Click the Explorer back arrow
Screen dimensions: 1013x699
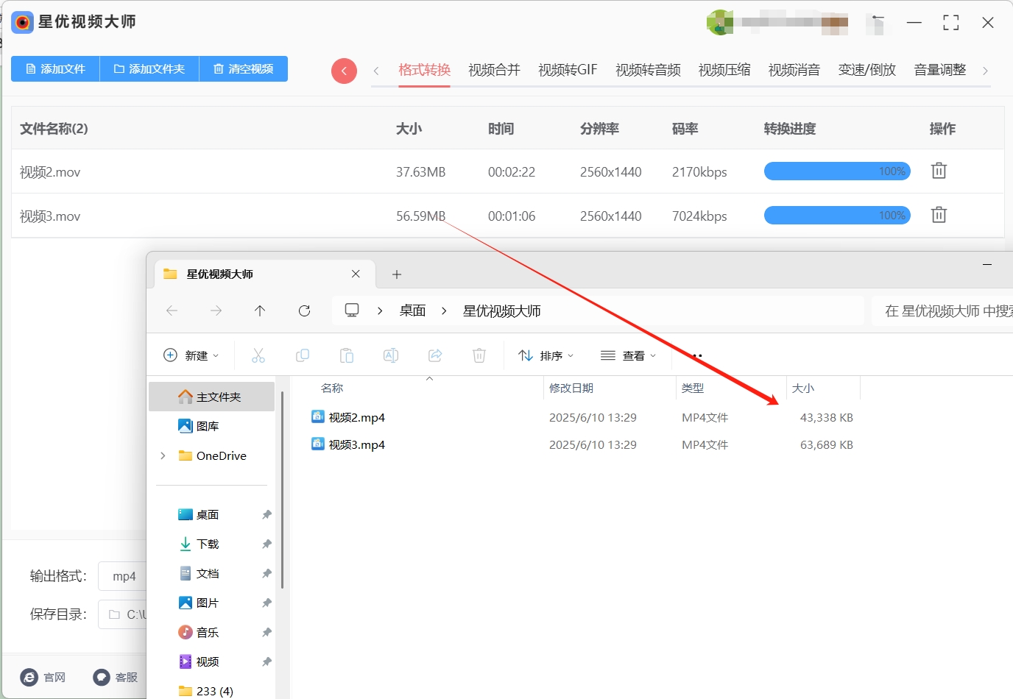pos(172,311)
